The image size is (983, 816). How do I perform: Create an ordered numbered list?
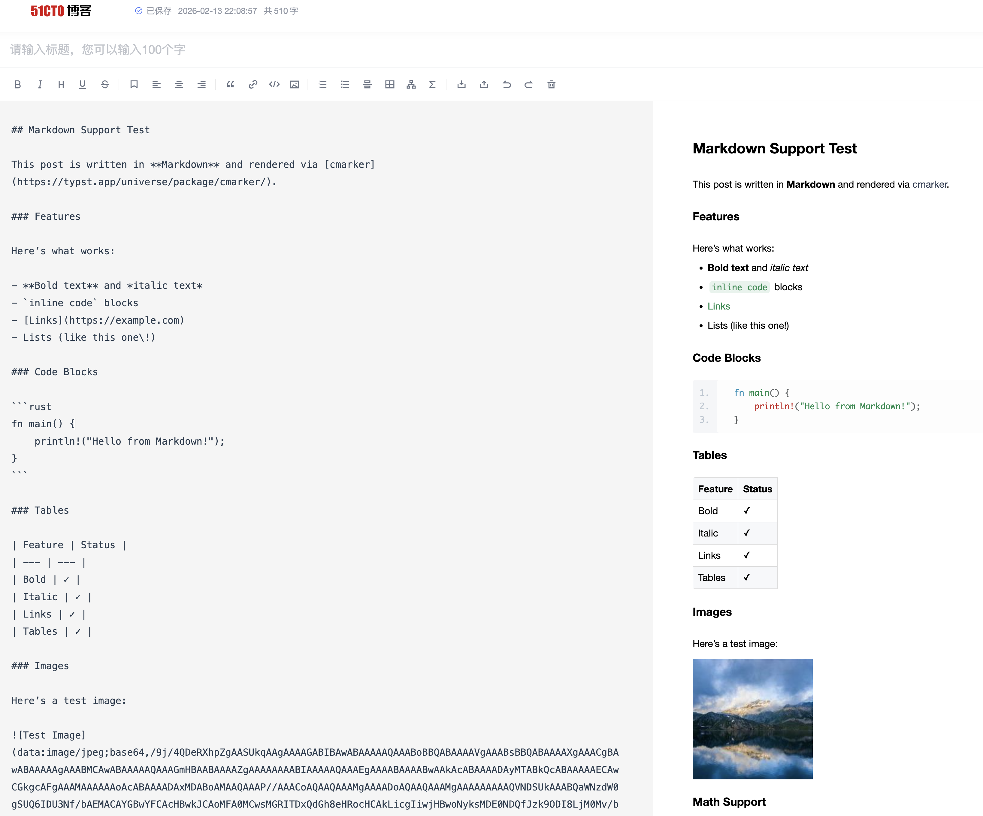[322, 84]
